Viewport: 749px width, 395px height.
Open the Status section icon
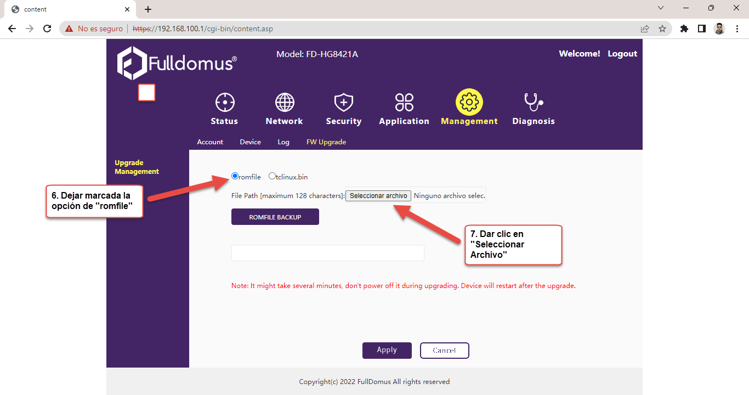coord(225,103)
